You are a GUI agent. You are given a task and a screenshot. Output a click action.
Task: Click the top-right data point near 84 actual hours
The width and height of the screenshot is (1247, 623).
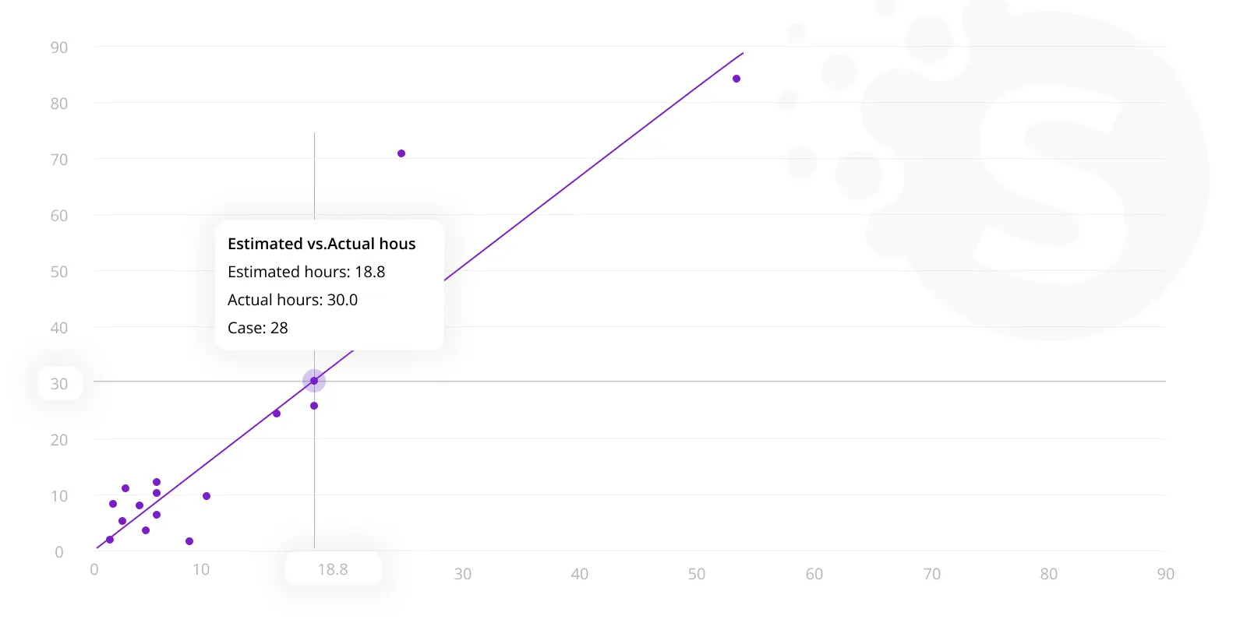tap(737, 79)
